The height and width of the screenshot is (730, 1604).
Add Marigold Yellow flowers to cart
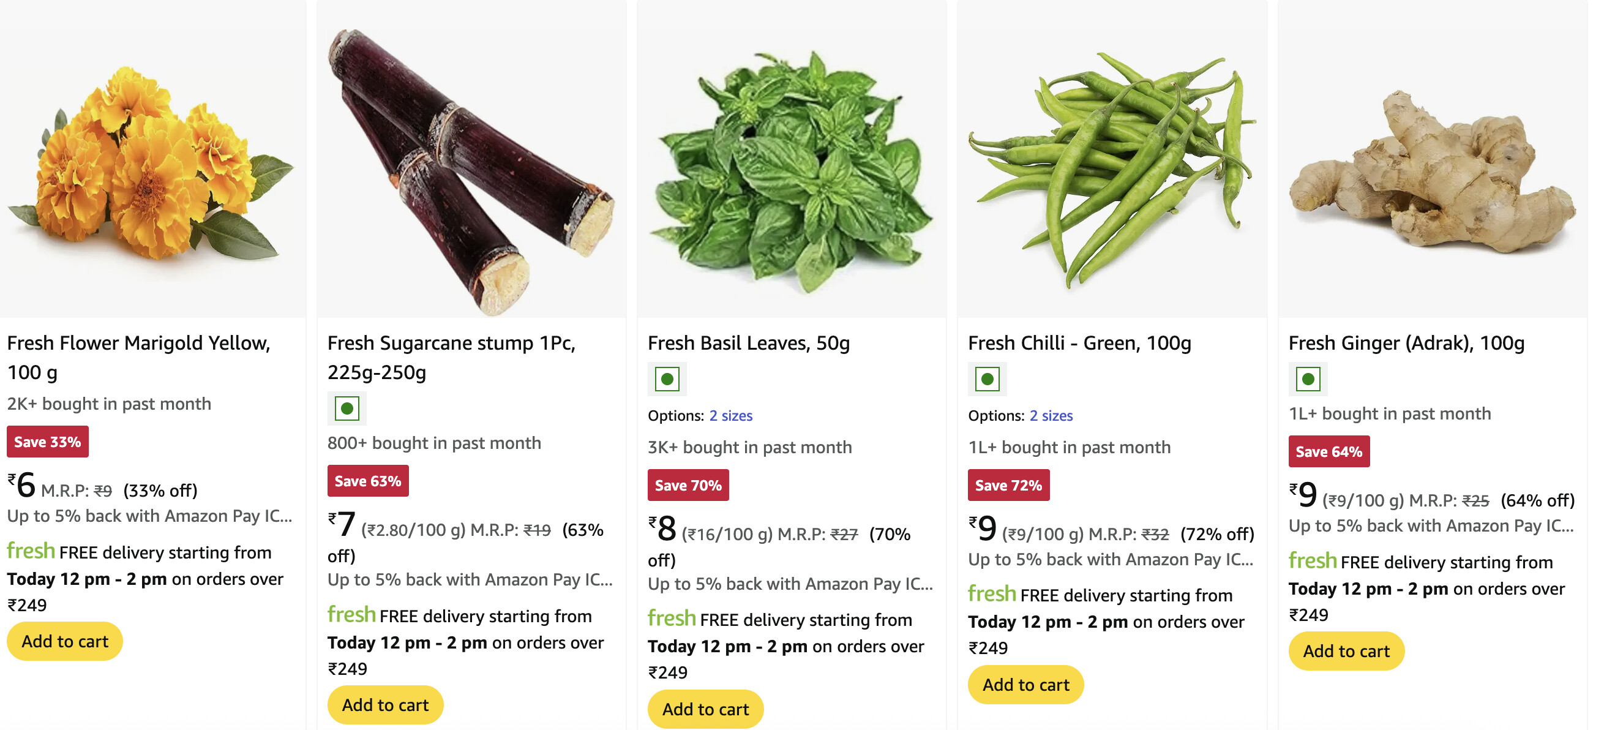[65, 641]
